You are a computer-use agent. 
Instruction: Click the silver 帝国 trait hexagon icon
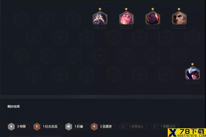point(11,127)
